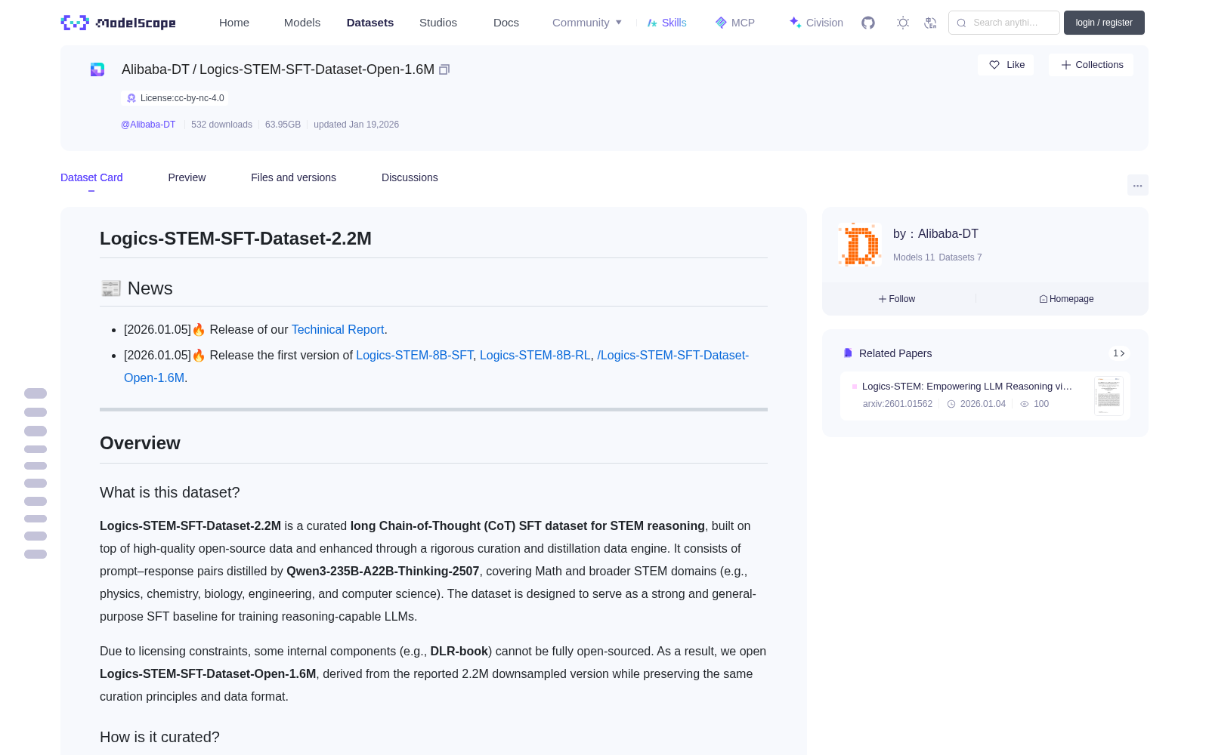Image resolution: width=1209 pixels, height=755 pixels.
Task: Open the Community dropdown menu
Action: (x=587, y=23)
